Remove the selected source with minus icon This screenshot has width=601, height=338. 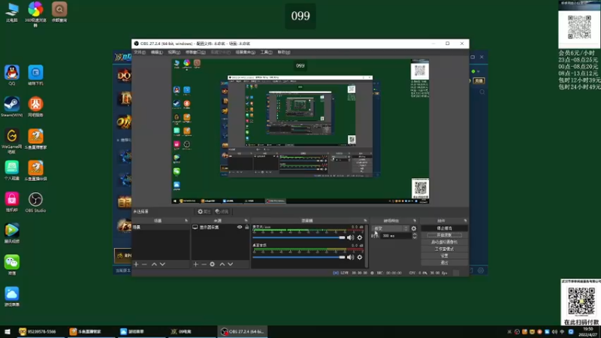(204, 264)
